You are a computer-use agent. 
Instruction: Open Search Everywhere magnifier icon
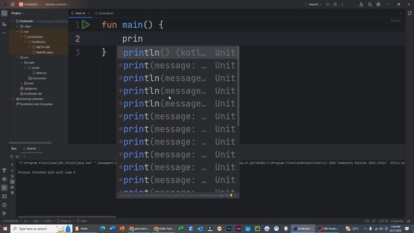point(369,5)
